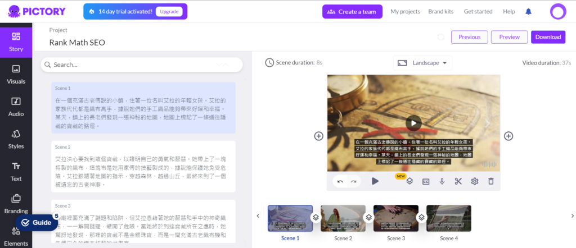Click the microphone voiceover icon
The image size is (576, 248).
[x=442, y=181]
